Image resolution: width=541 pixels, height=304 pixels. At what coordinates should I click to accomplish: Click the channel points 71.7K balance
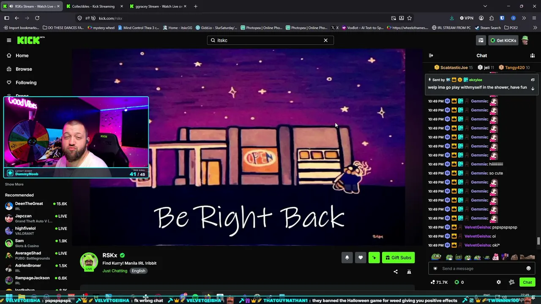tap(439, 282)
